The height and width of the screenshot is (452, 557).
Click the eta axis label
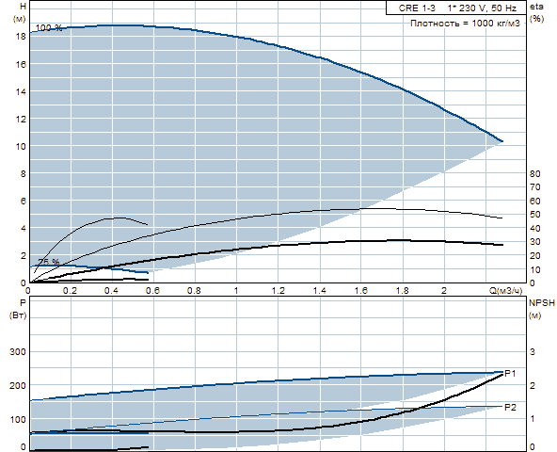pos(536,7)
